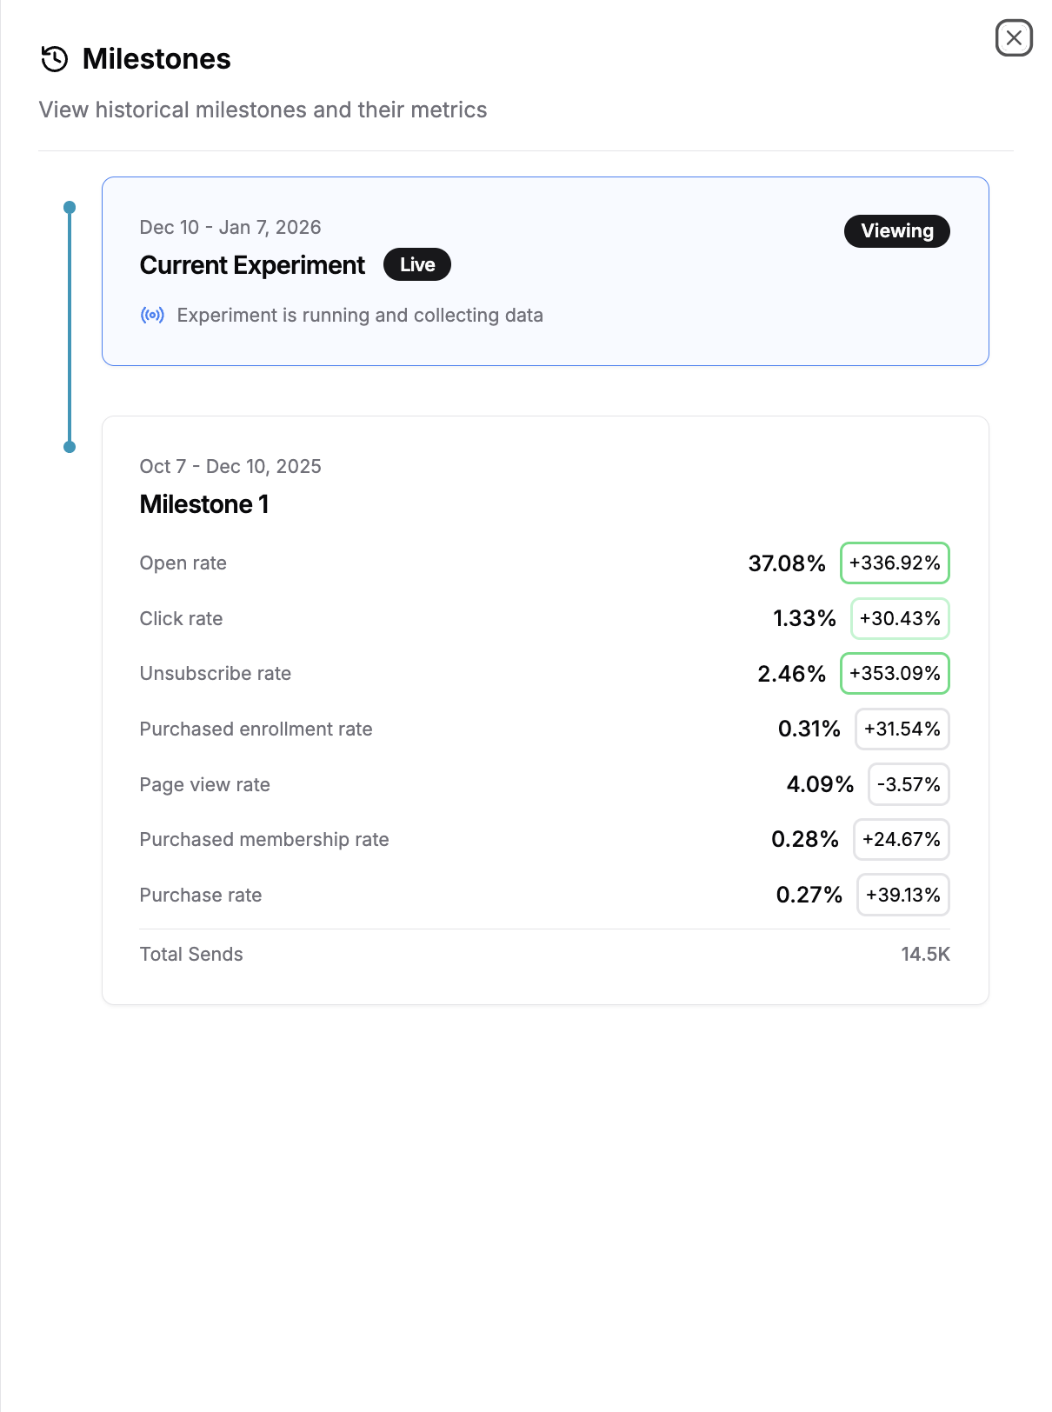Click the Dec 10 - Jan 7, 2026 date range
1052x1412 pixels.
[230, 228]
